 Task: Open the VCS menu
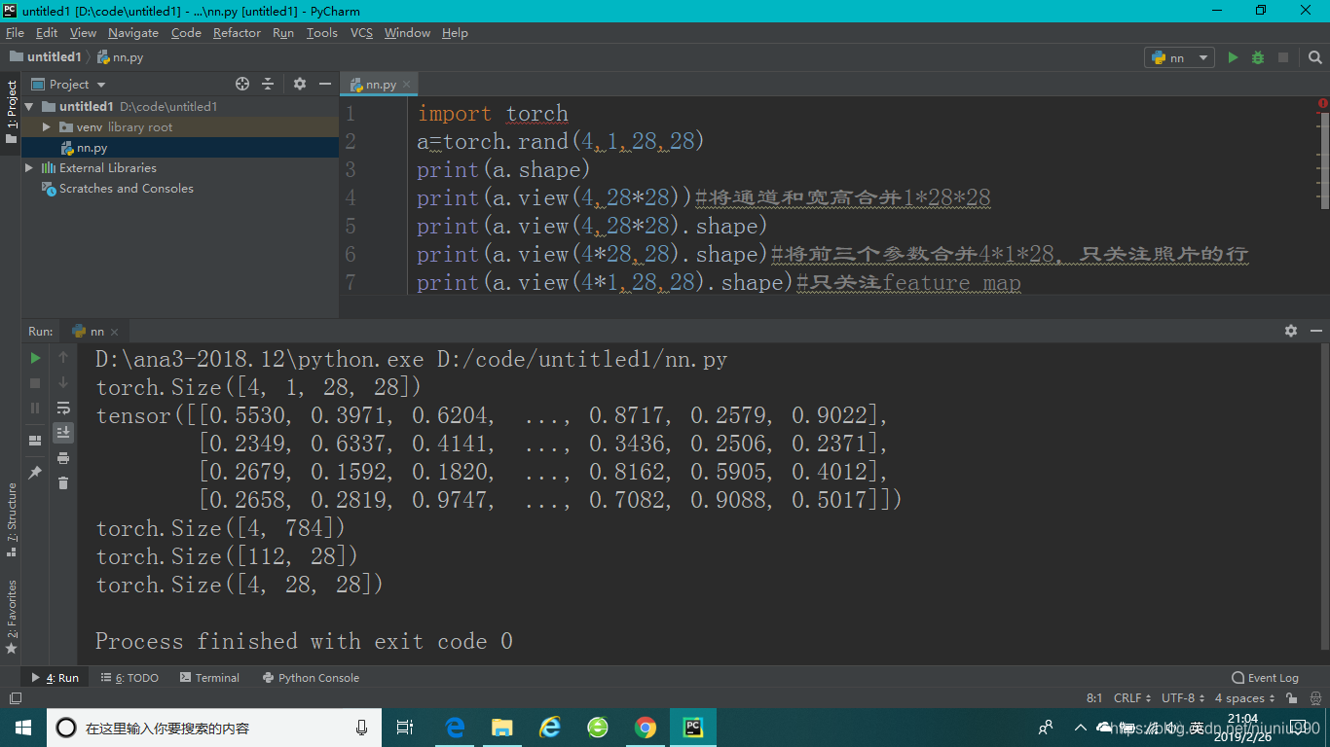point(361,32)
